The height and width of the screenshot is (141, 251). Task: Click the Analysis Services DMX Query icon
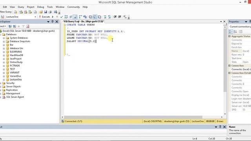coord(25,12)
